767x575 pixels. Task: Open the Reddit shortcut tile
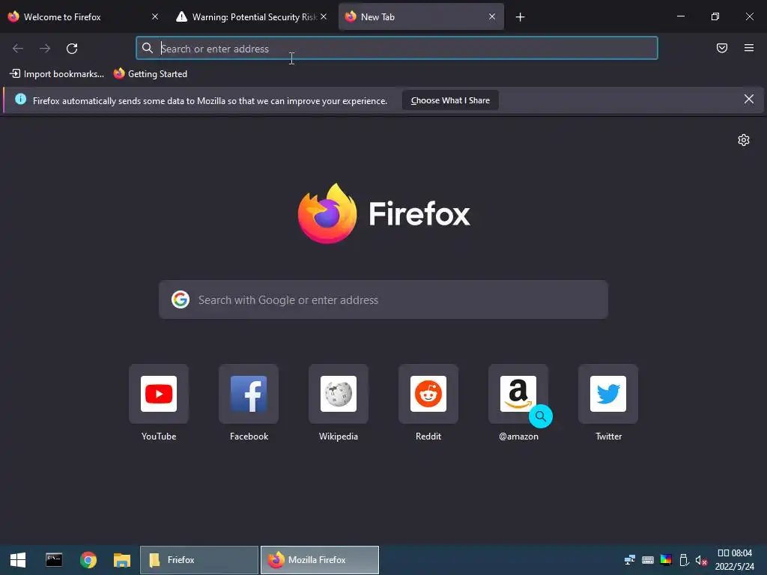(x=428, y=394)
